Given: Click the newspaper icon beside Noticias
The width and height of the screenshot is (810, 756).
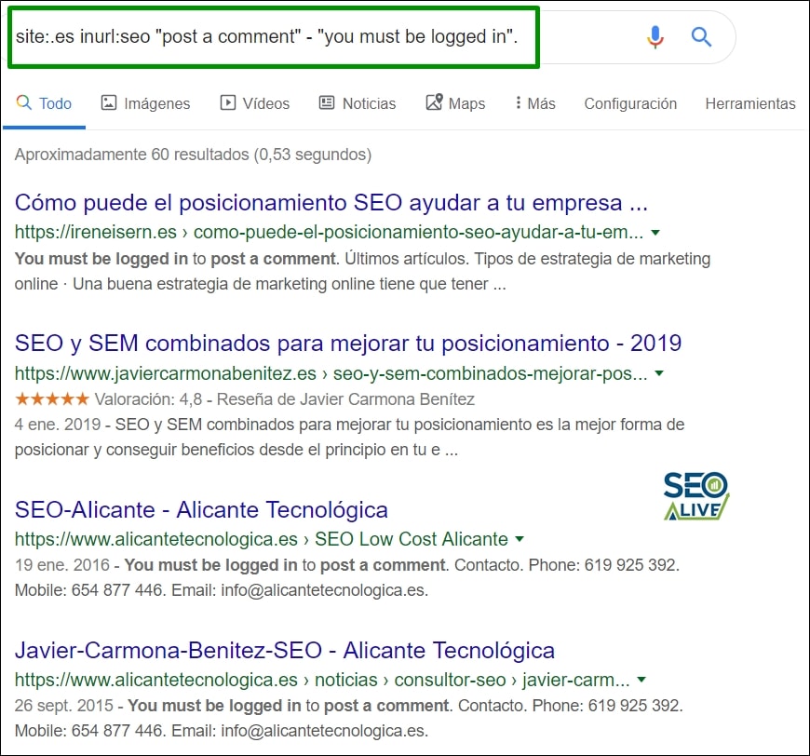Looking at the screenshot, I should (329, 103).
